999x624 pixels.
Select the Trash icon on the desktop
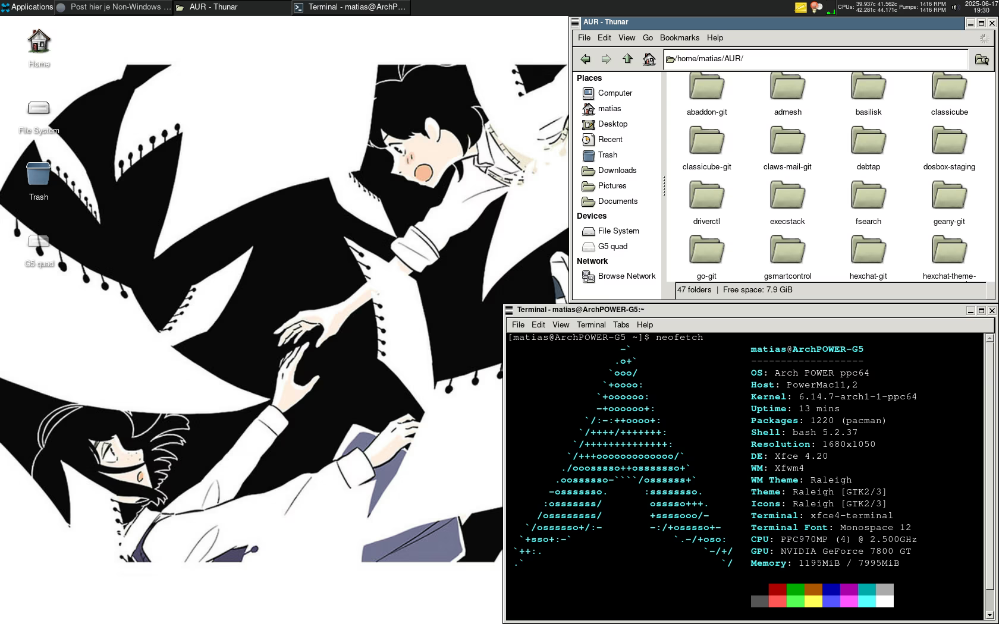39,181
